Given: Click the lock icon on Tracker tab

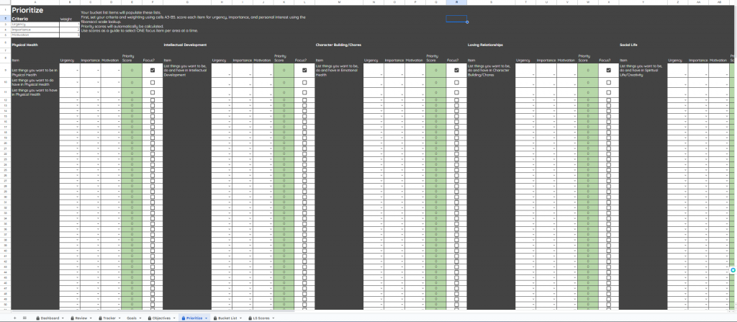Looking at the screenshot, I should [99, 317].
